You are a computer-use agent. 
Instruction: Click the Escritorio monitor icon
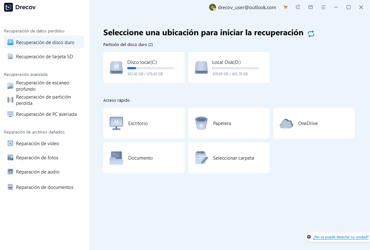tap(116, 123)
